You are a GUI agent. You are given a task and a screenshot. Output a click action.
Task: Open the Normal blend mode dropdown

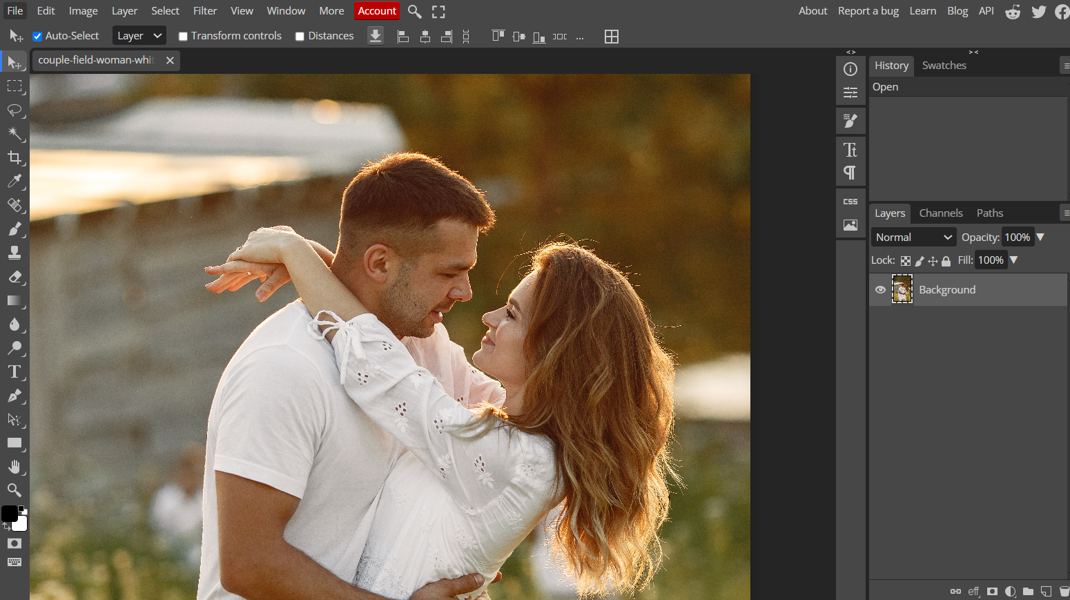tap(913, 237)
